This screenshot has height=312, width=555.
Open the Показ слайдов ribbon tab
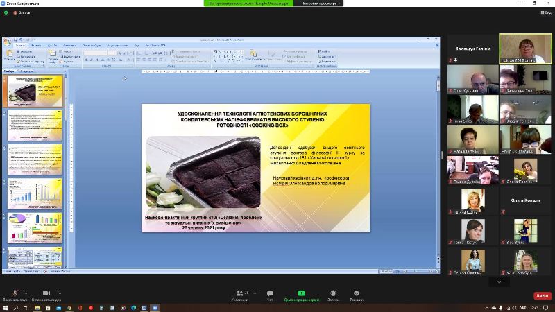(92, 46)
